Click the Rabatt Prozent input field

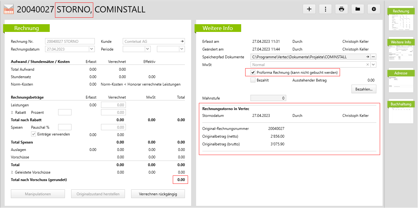[x=65, y=112]
